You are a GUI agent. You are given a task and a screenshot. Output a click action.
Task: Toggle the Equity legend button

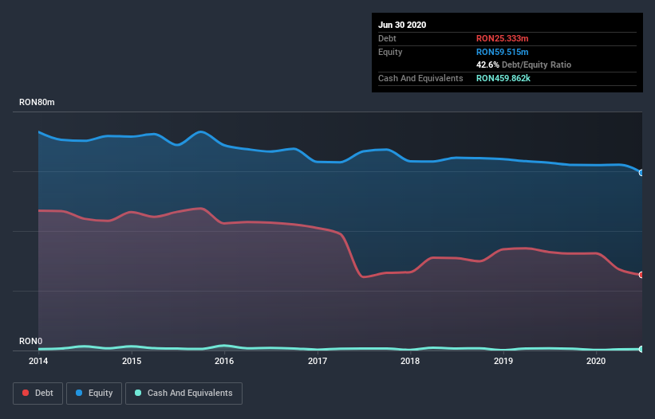pyautogui.click(x=94, y=394)
